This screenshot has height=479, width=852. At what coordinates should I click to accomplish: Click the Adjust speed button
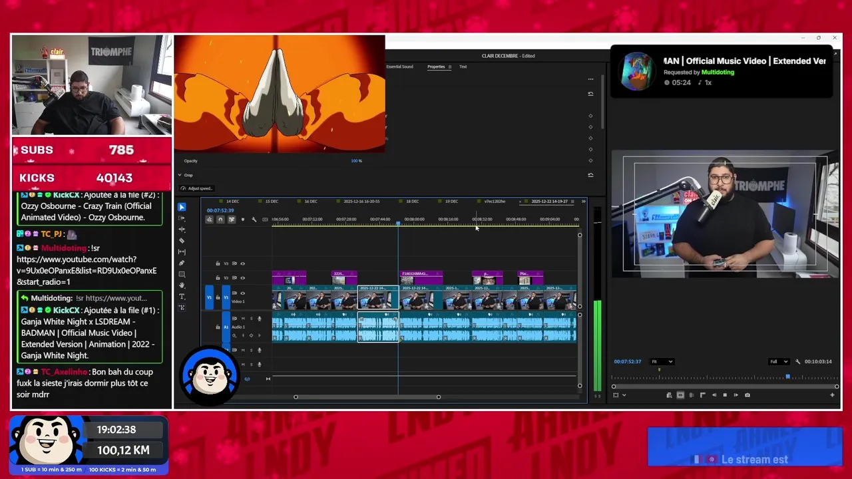197,188
